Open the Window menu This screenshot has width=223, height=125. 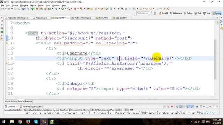[56, 6]
